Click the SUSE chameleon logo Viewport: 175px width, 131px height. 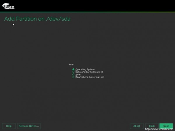pyautogui.click(x=8, y=6)
